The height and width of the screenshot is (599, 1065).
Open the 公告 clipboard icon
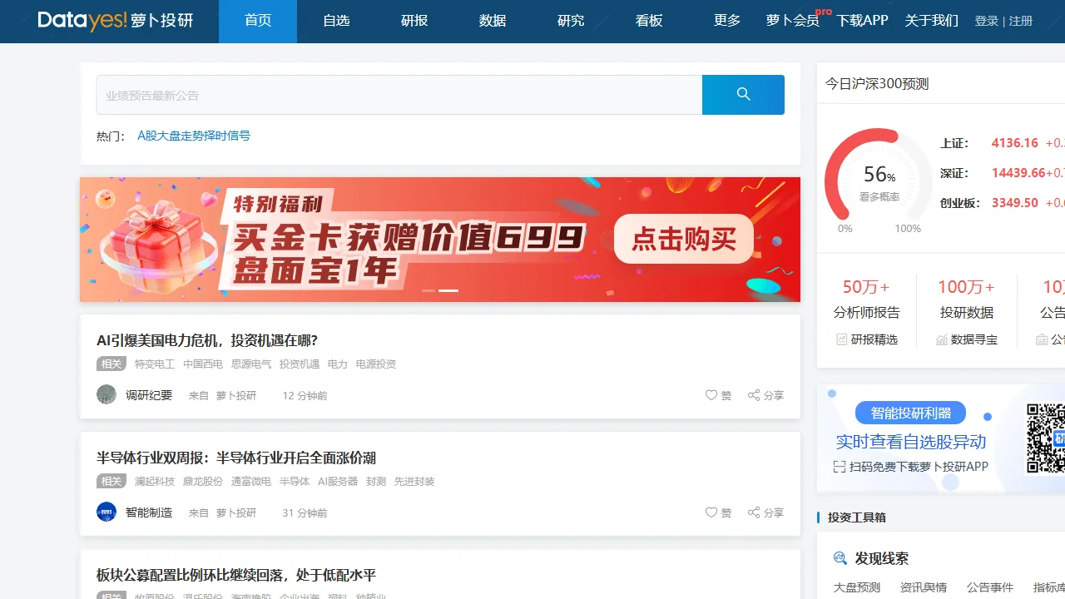1043,339
